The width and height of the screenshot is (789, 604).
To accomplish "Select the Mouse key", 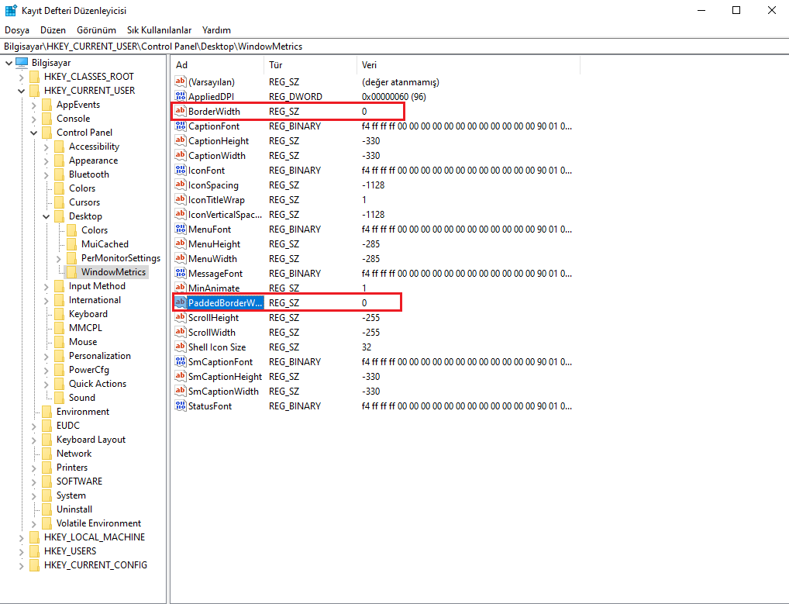I will 82,342.
